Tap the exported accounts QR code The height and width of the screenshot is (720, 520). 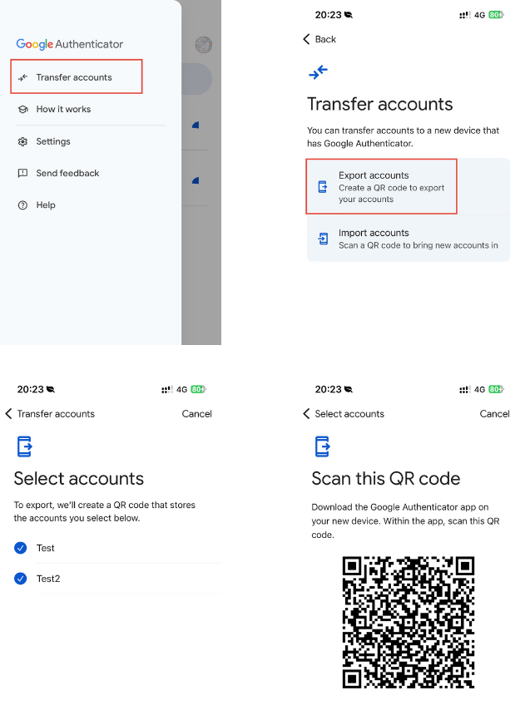click(409, 622)
